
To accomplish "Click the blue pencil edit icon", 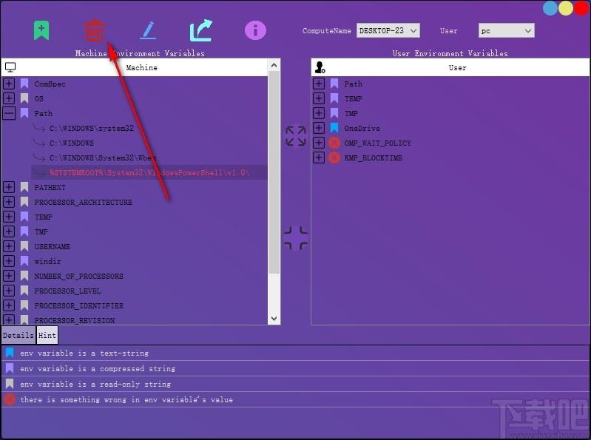I will pyautogui.click(x=148, y=30).
